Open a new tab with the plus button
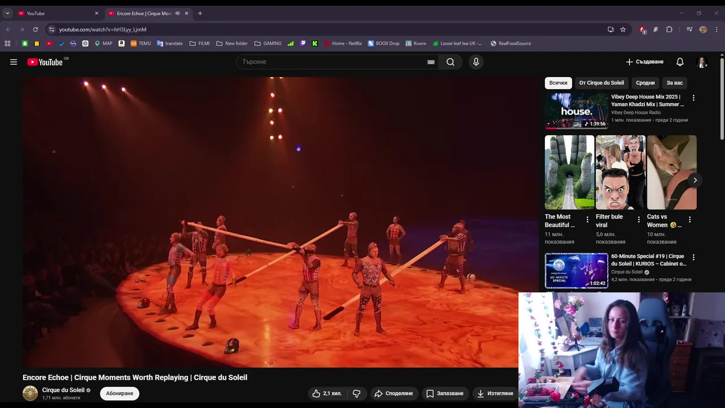Image resolution: width=725 pixels, height=408 pixels. [200, 13]
